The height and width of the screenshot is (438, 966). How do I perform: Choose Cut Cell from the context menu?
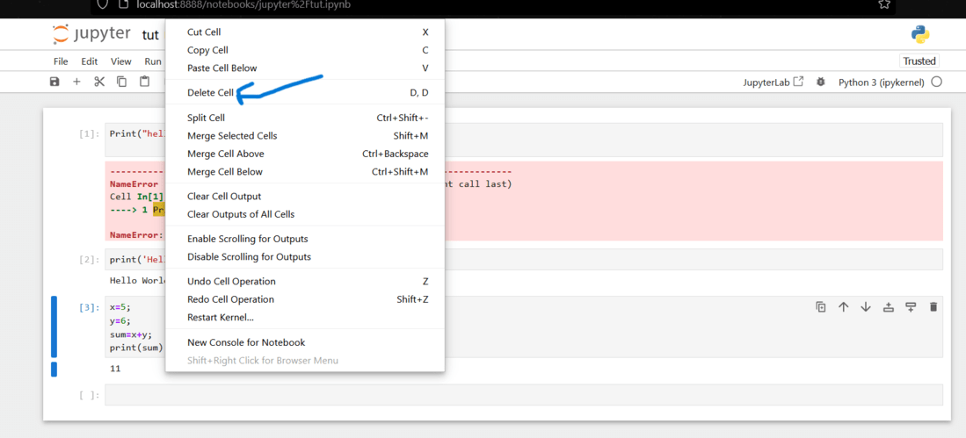pos(305,32)
